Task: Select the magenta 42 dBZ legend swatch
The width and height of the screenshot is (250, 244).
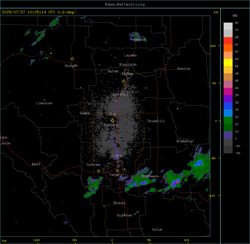Action: [228, 91]
